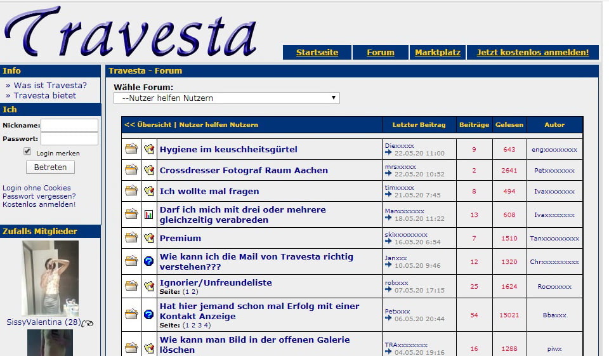Click the folder icon beside Crossdresser Fotograf Raum Aachen
The image size is (609, 356).
(x=131, y=170)
